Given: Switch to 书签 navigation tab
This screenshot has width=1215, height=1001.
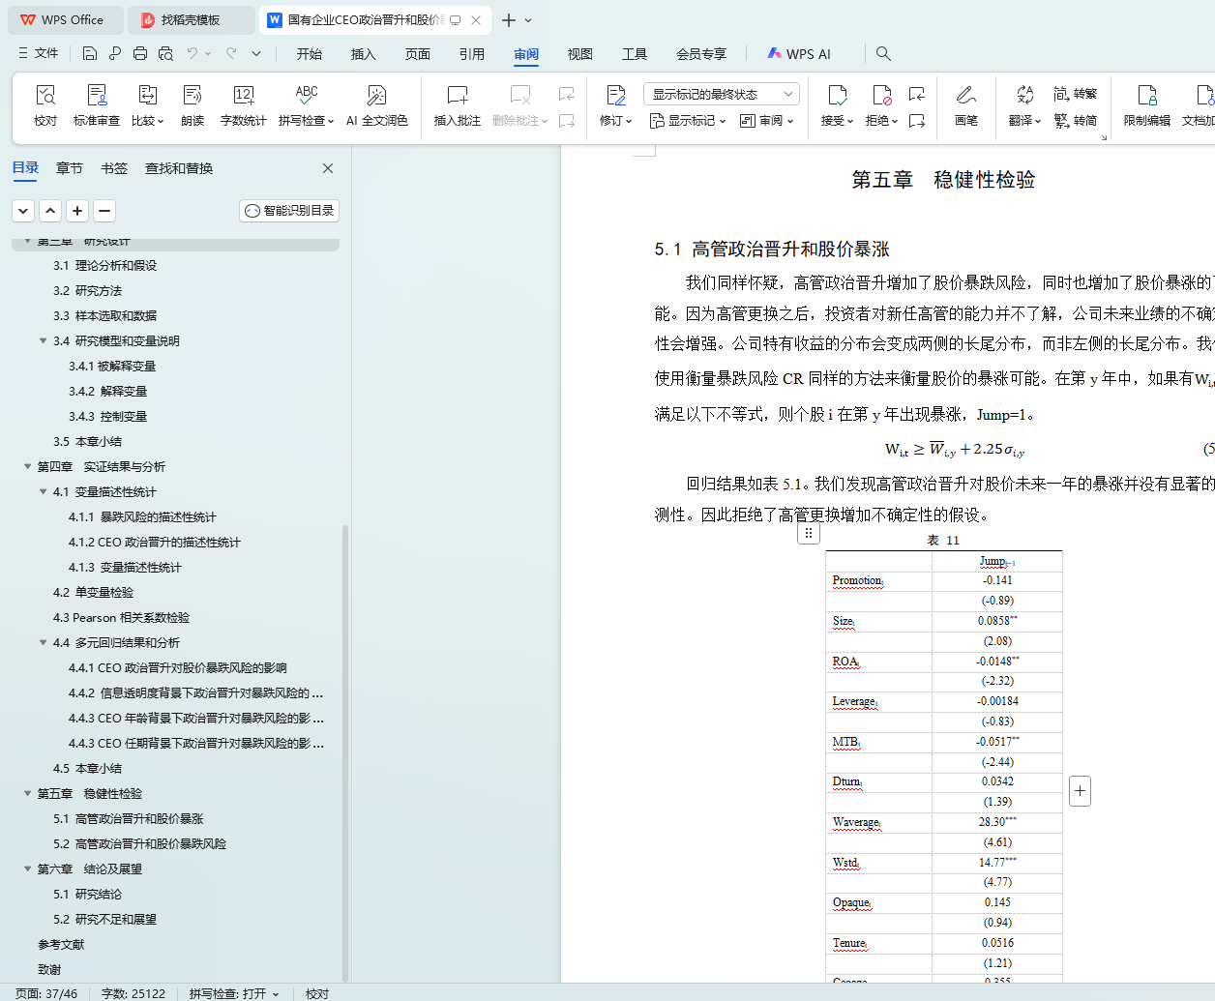Looking at the screenshot, I should [x=114, y=168].
